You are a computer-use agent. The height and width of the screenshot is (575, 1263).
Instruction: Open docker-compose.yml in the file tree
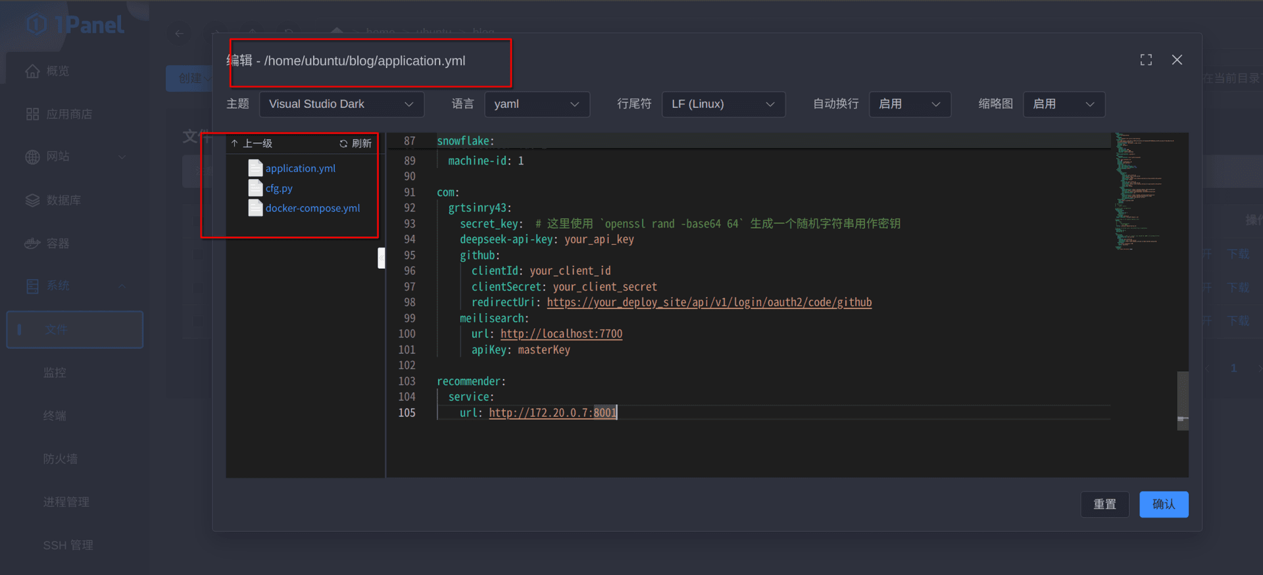click(x=312, y=208)
